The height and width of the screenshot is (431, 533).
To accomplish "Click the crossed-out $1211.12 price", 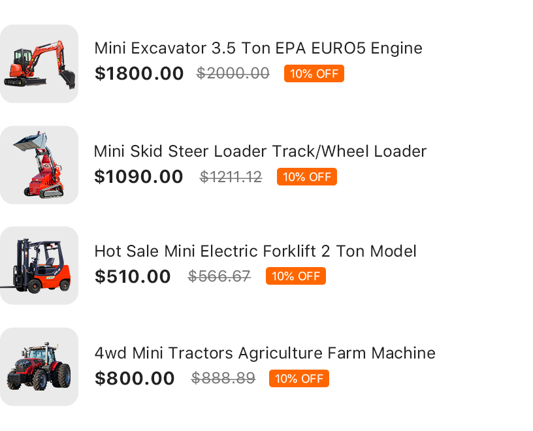I will pyautogui.click(x=231, y=177).
